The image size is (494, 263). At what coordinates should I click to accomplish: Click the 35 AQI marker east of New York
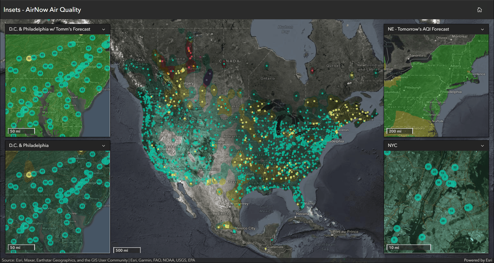468,208
